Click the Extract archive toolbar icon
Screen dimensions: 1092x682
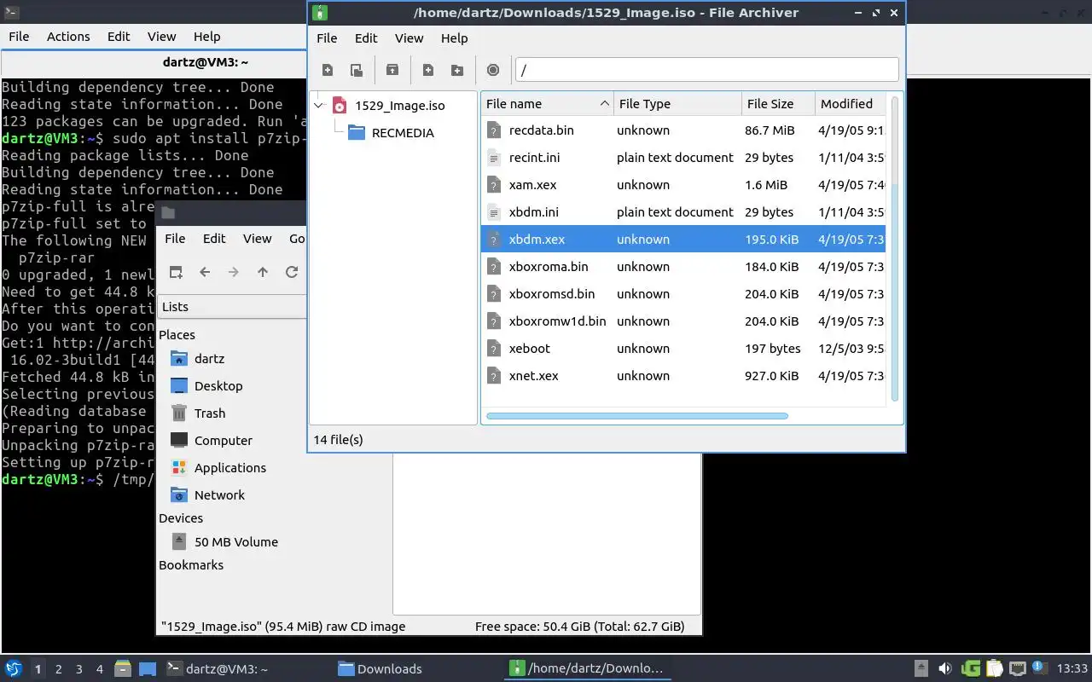[392, 70]
